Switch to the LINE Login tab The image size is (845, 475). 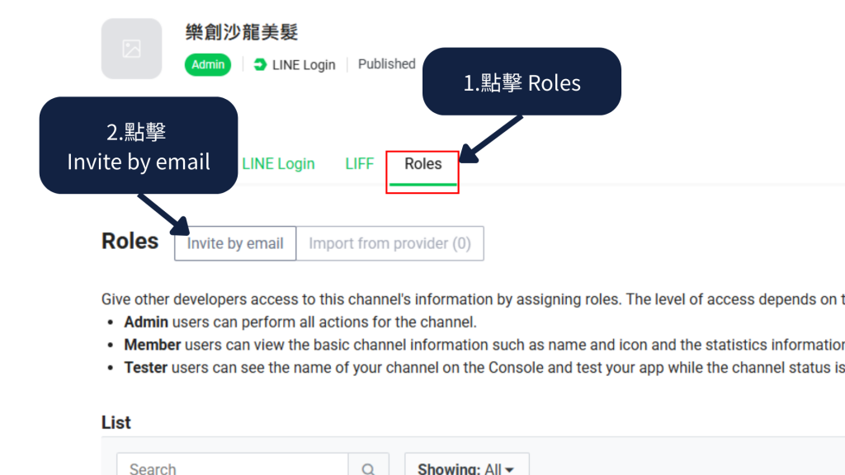click(278, 164)
